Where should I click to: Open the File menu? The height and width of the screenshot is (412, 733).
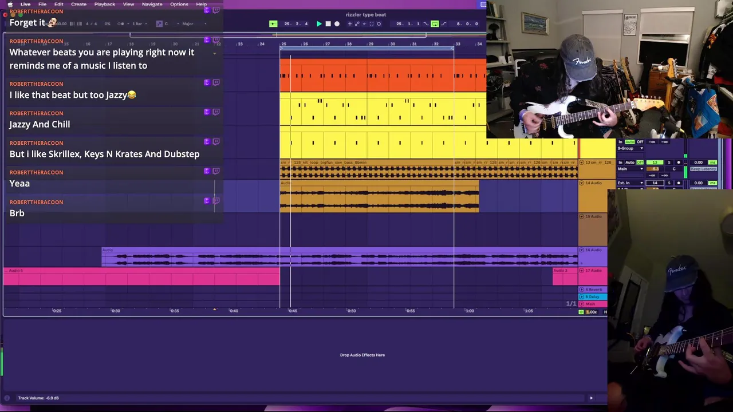point(42,4)
